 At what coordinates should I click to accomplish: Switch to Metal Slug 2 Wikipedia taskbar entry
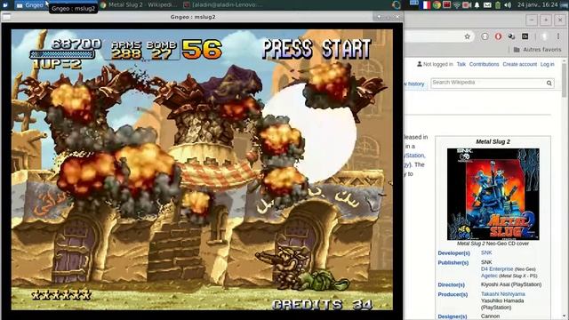point(139,4)
